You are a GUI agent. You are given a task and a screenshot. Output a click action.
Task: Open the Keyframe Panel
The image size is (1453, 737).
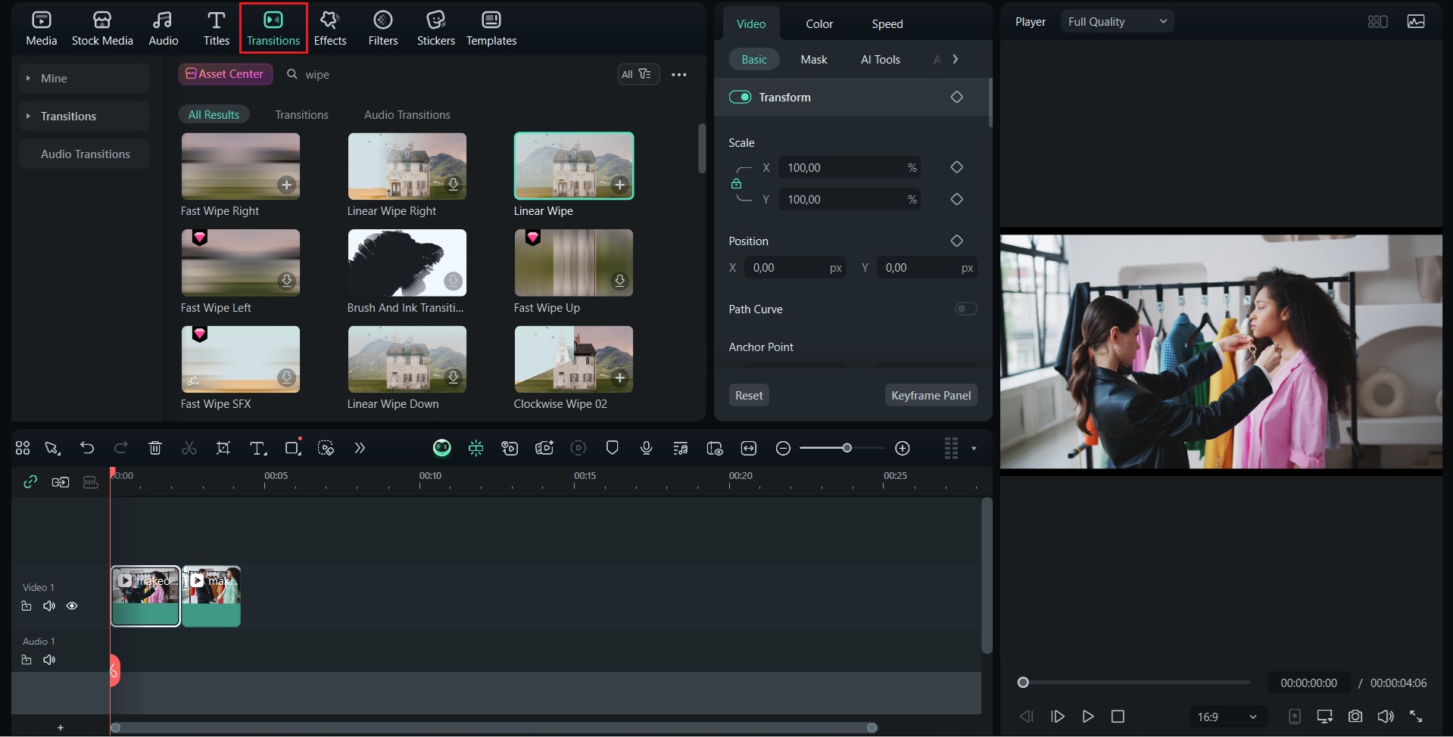(x=931, y=395)
